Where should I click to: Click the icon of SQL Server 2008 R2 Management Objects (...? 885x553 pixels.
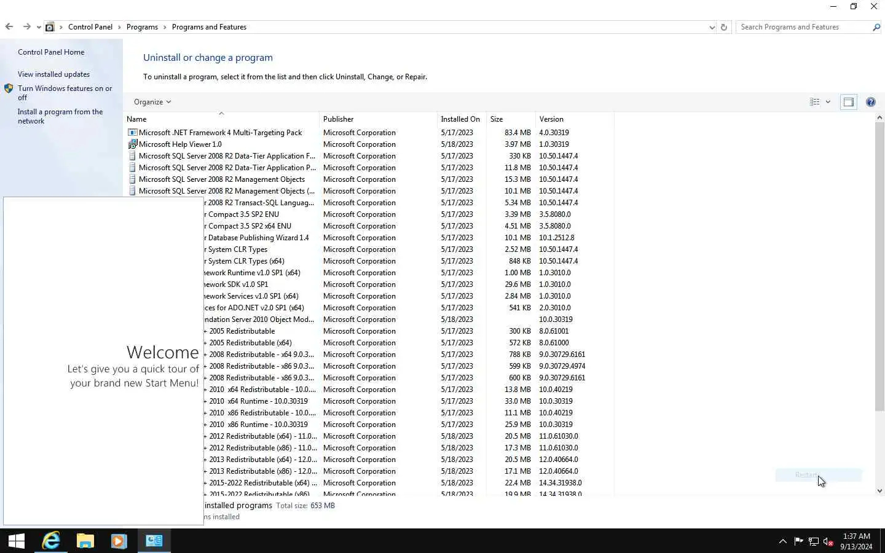click(x=132, y=191)
